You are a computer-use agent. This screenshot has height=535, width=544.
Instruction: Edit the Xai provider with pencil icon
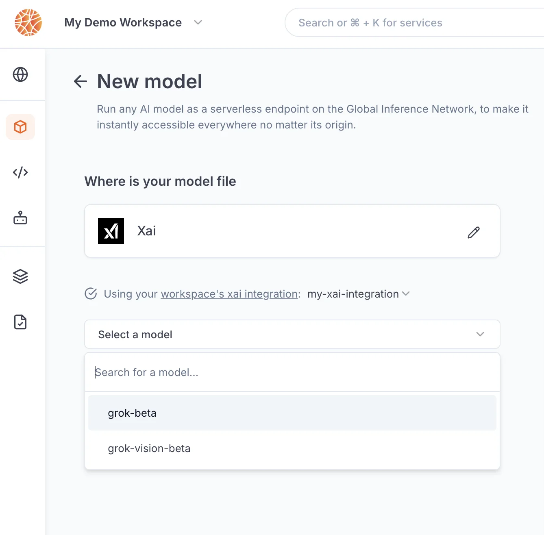pyautogui.click(x=474, y=232)
